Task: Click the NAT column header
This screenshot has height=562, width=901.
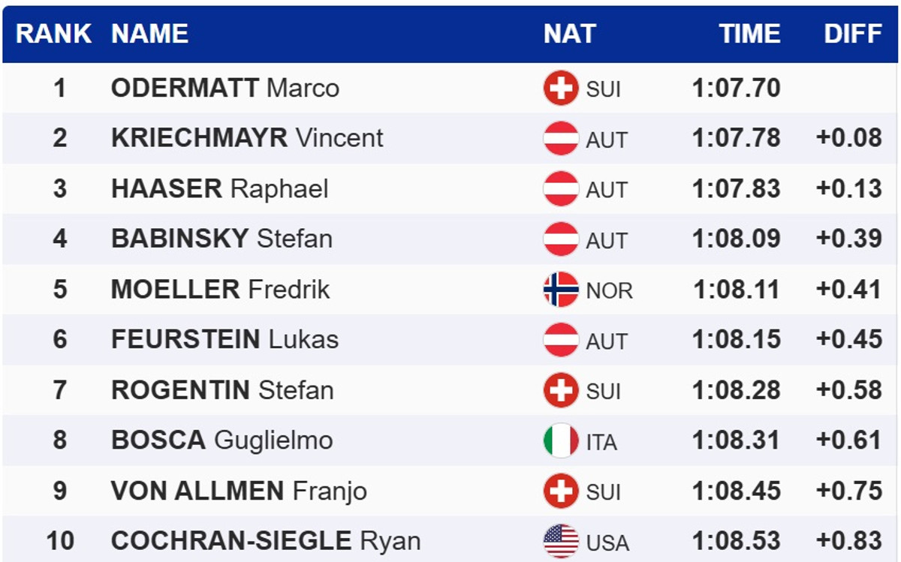Action: [x=569, y=34]
